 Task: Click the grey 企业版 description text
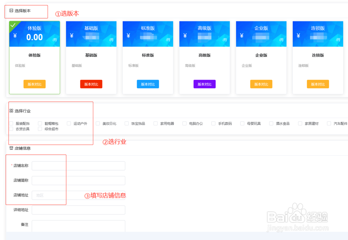click(247, 66)
